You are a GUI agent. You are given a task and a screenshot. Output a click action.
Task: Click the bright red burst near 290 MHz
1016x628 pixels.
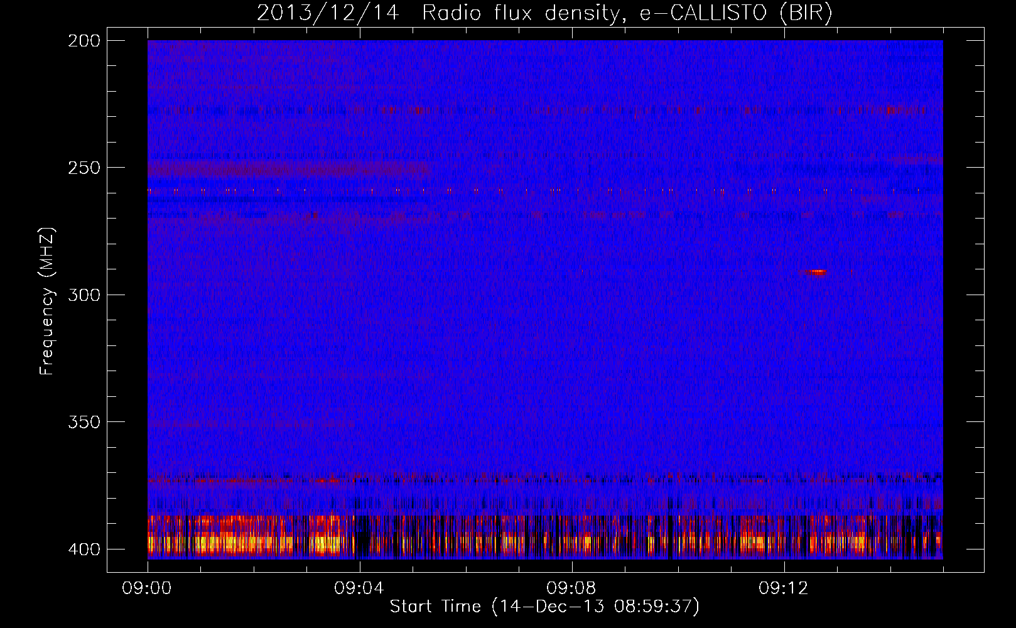816,272
